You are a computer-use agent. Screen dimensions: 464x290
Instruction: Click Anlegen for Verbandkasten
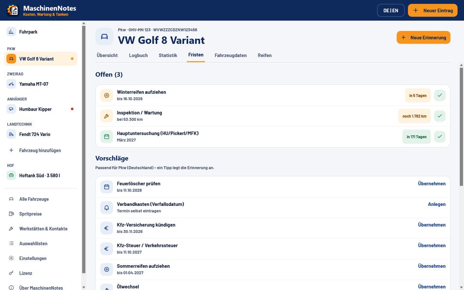[x=436, y=204]
